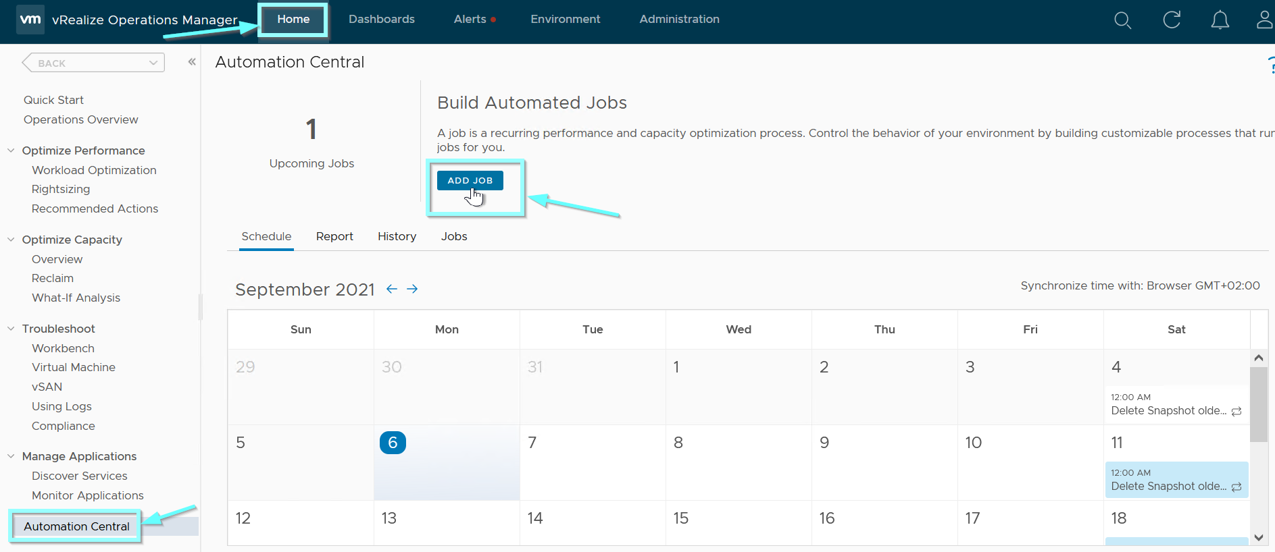Open Reclaim page
This screenshot has height=552, width=1275.
coord(53,278)
